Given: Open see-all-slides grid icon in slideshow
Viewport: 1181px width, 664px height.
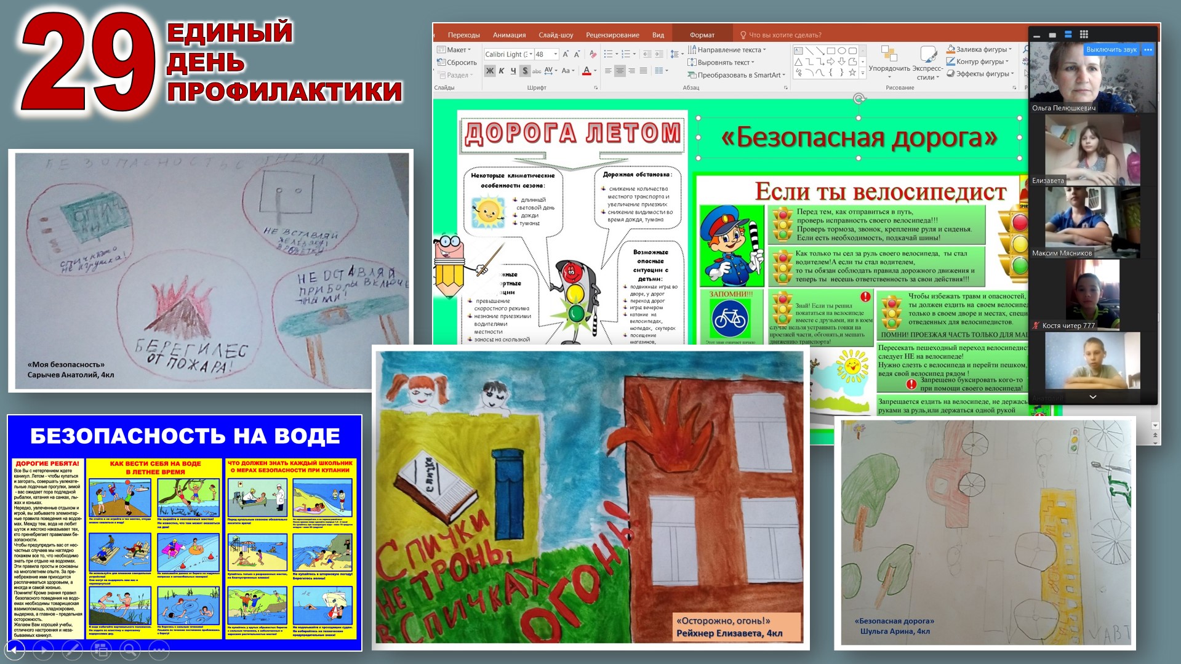Looking at the screenshot, I should coord(101,649).
